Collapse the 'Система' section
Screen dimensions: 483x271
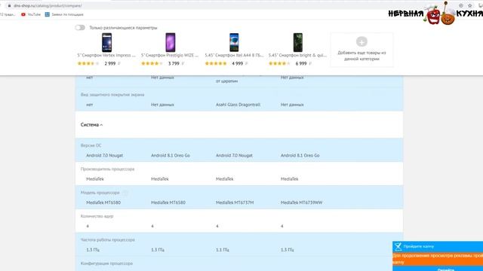click(x=91, y=125)
